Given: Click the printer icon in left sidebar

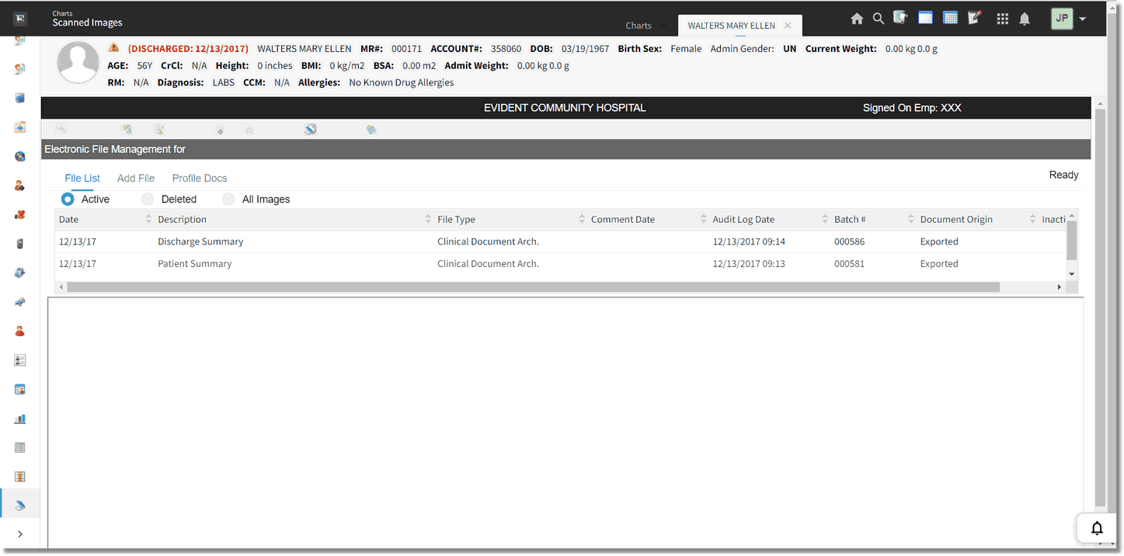Looking at the screenshot, I should (x=20, y=273).
